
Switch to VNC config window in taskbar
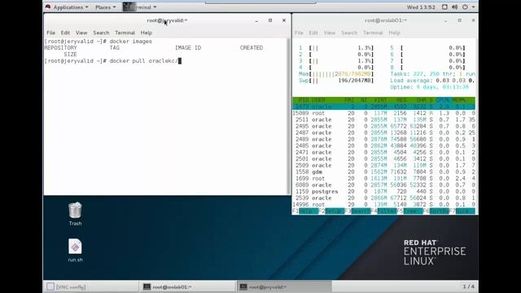90,286
